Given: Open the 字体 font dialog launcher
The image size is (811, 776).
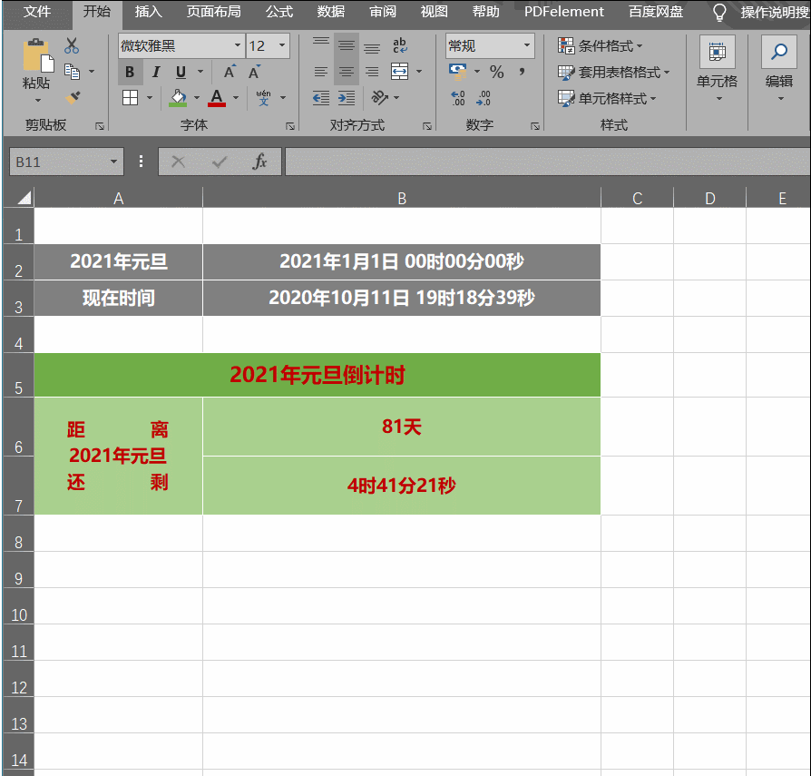Looking at the screenshot, I should pos(290,126).
